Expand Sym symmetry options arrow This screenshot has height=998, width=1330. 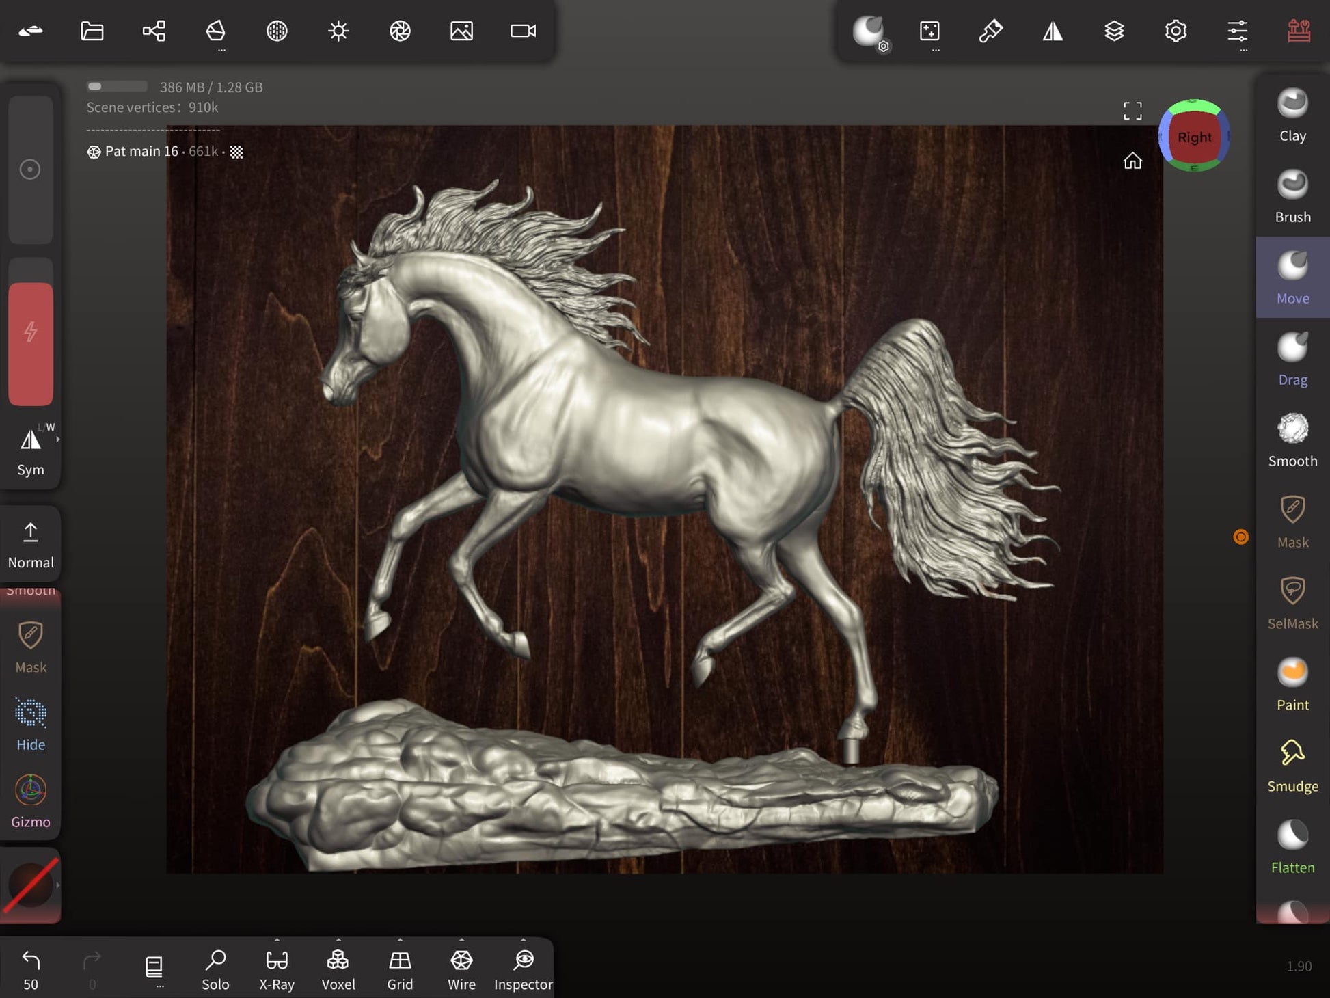(58, 440)
